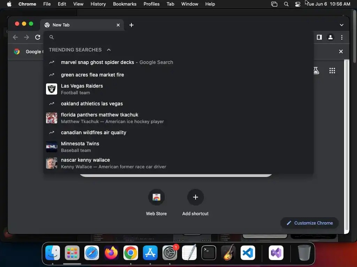Click the page vertical scrollbar
This screenshot has height=267, width=357.
347,145
